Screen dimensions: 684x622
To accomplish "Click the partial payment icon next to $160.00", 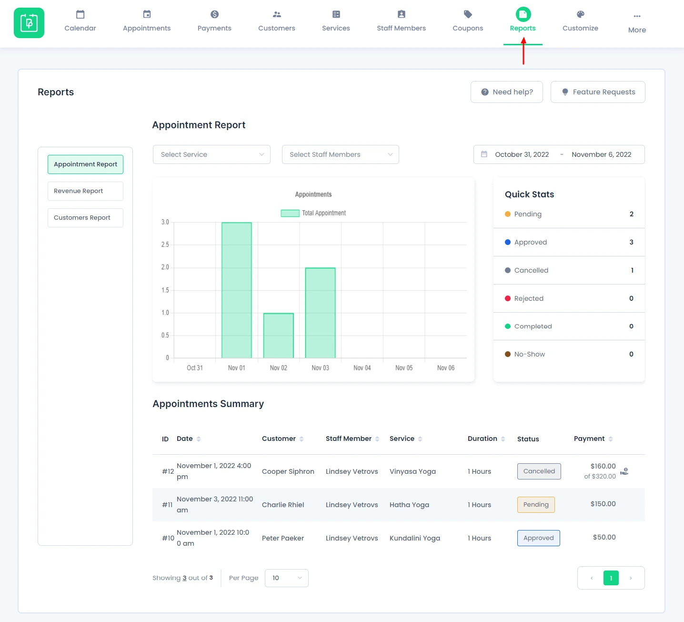I will click(x=624, y=472).
